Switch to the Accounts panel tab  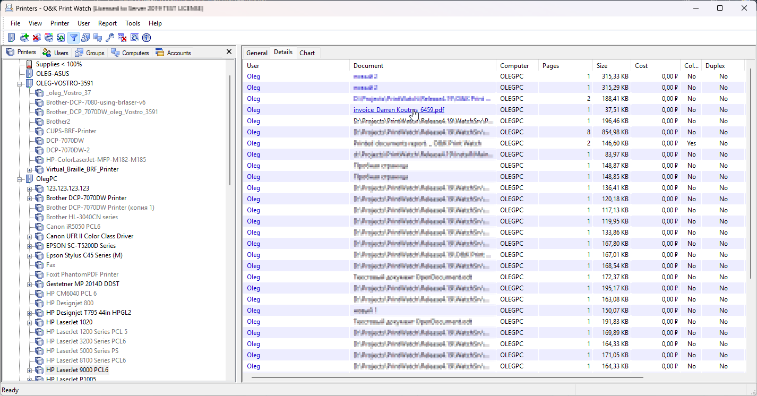point(173,53)
